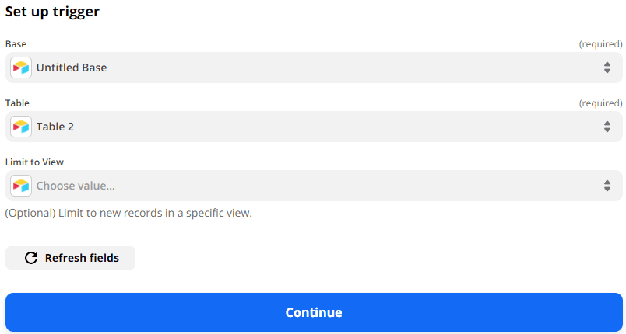Click the Limit to View label
This screenshot has width=626, height=334.
click(x=34, y=162)
